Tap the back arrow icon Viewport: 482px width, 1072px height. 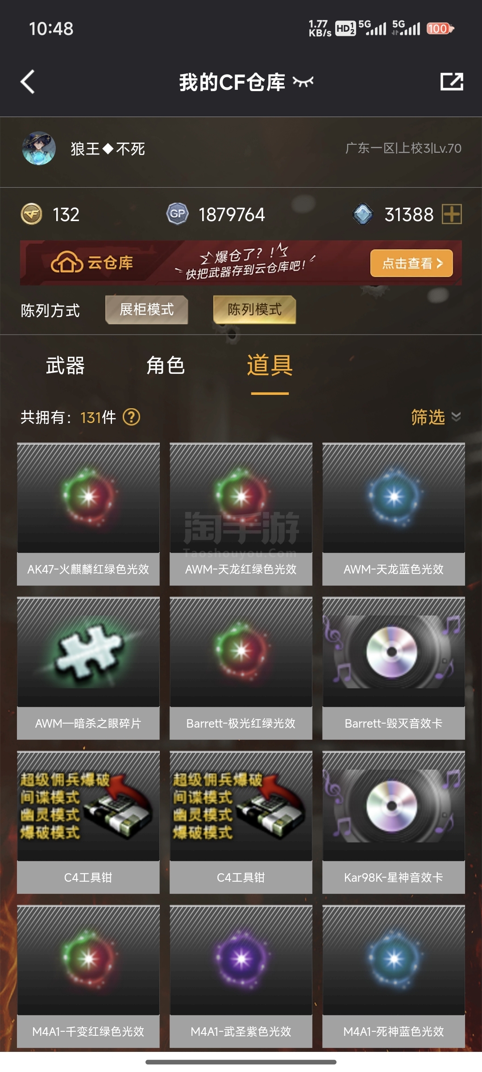[28, 82]
